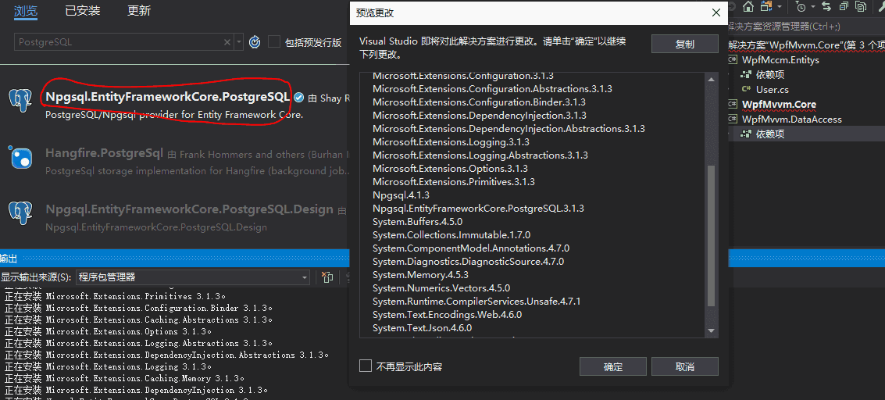885x400 pixels.
Task: Select Microsoft.Extensions.Primitives.3.1.3 entry
Action: pyautogui.click(x=453, y=182)
